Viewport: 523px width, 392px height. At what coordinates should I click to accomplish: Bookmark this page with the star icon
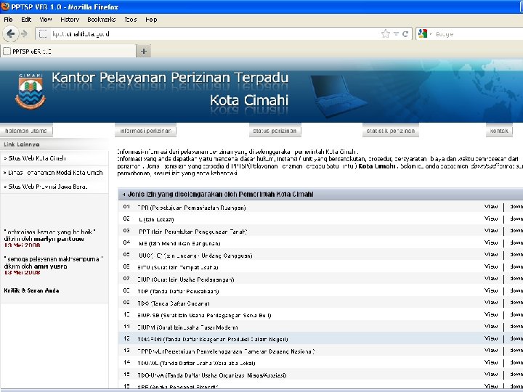coord(385,33)
